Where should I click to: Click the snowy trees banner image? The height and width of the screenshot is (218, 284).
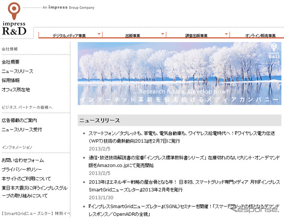179,74
